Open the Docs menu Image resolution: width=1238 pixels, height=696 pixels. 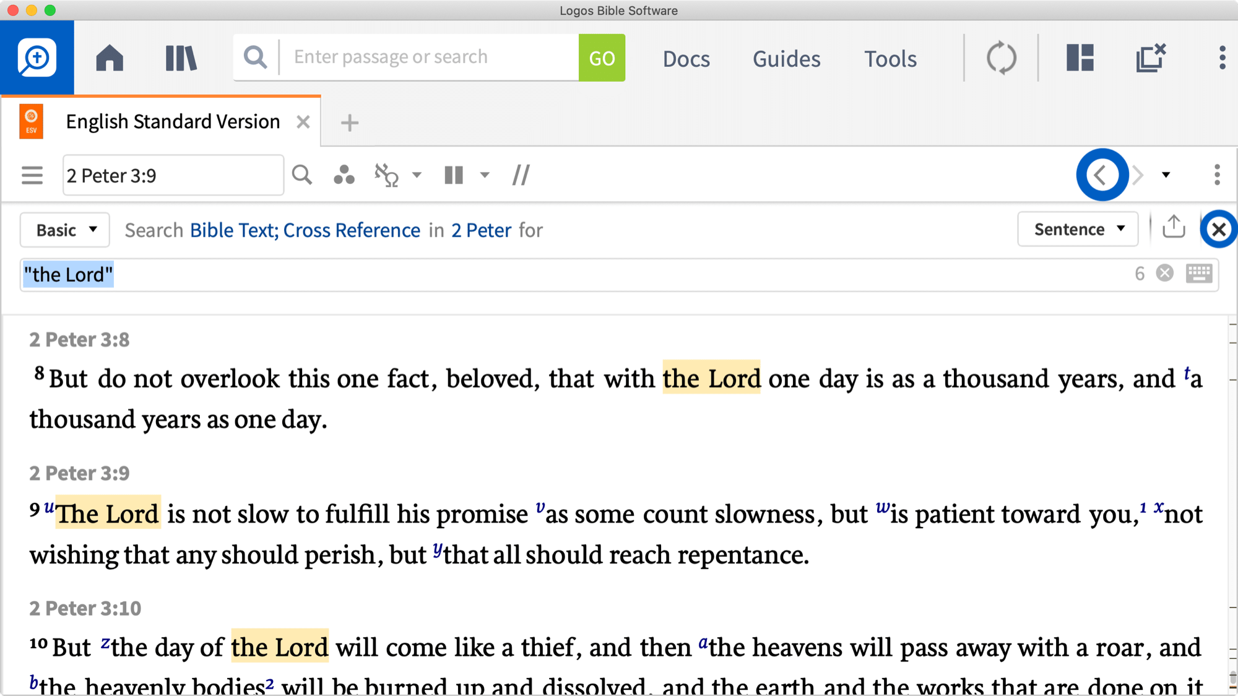coord(686,59)
